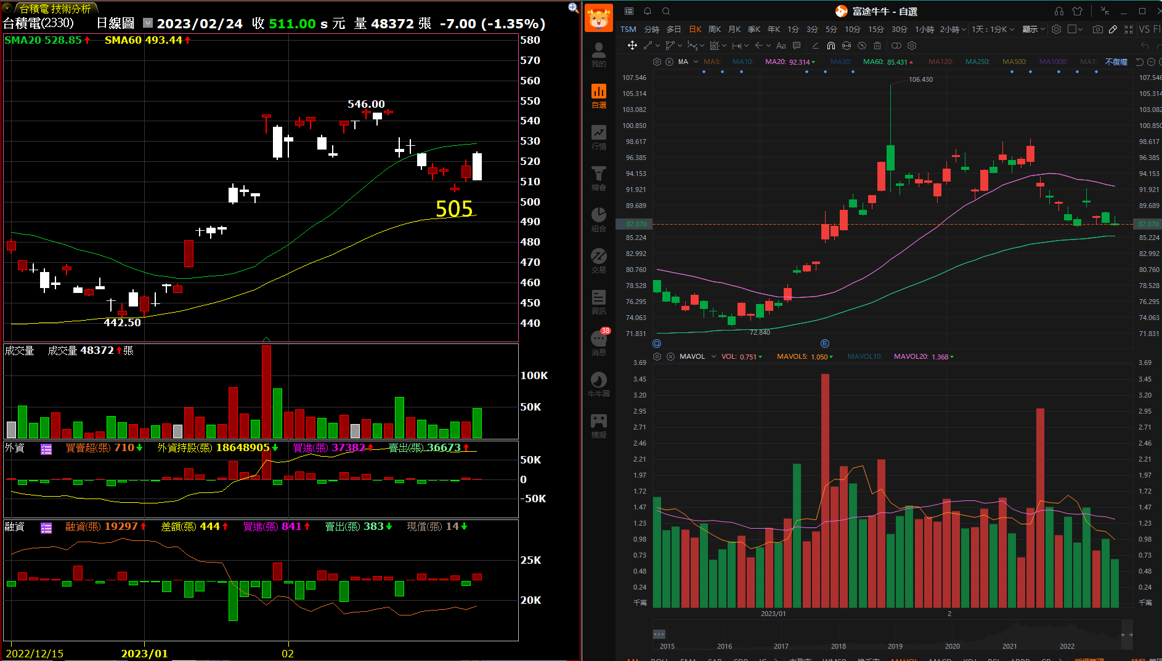Take chart screenshot with camera icon
Image resolution: width=1162 pixels, height=661 pixels.
1098,29
